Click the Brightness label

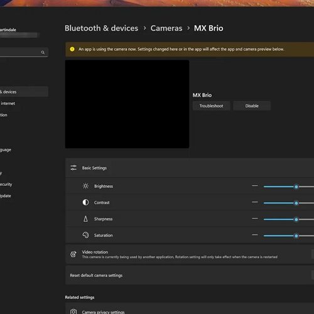104,186
